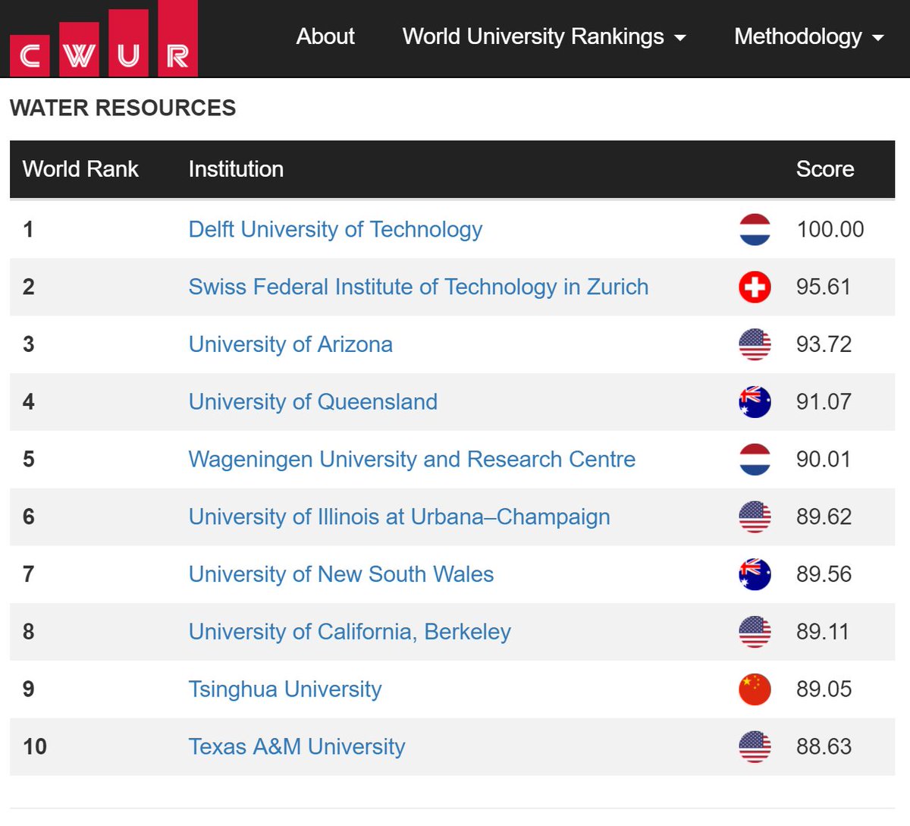910x826 pixels.
Task: Expand the World University Rankings dropdown menu
Action: coord(544,36)
